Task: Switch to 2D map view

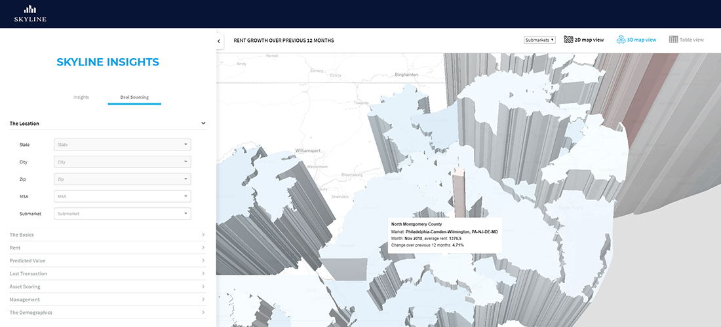Action: click(x=583, y=40)
